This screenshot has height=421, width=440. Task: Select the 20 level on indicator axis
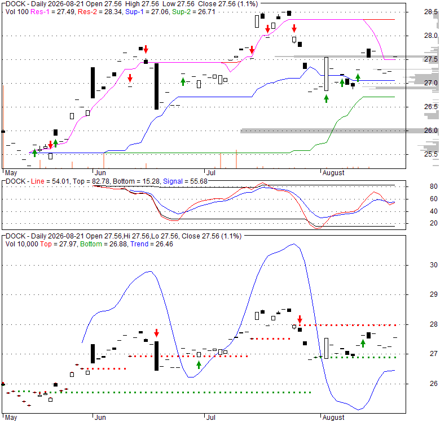[434, 223]
